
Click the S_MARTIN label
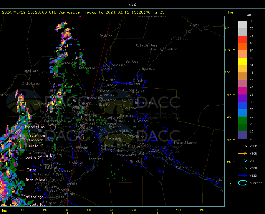122,131
